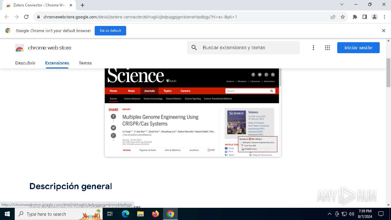Image resolution: width=391 pixels, height=220 pixels.
Task: Click the chrome web store title
Action: click(49, 48)
